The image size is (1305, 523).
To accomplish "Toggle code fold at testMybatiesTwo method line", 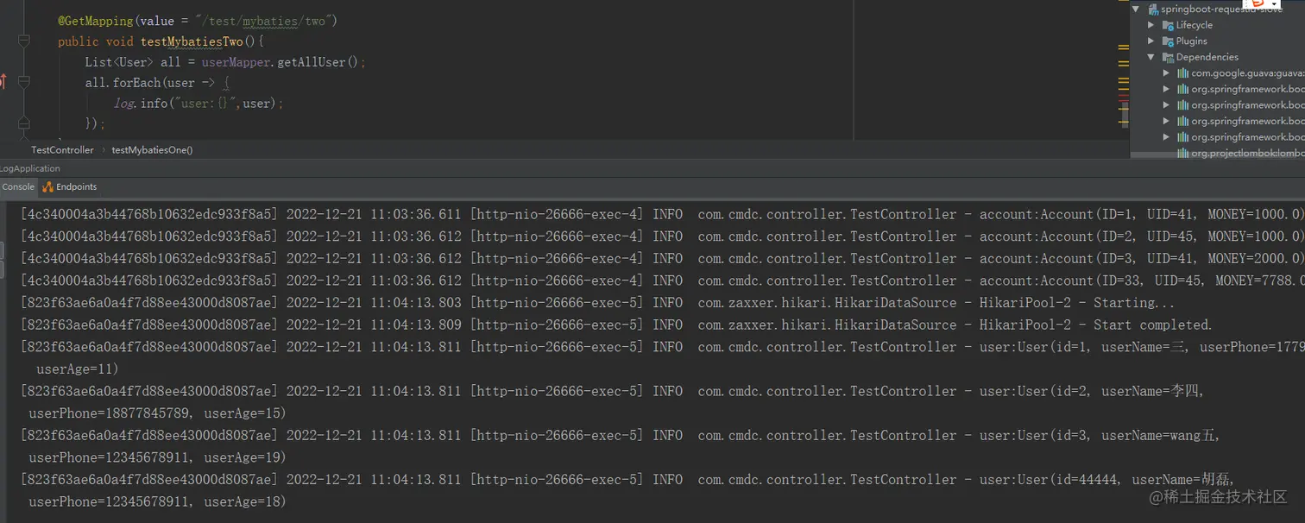I will tap(24, 41).
